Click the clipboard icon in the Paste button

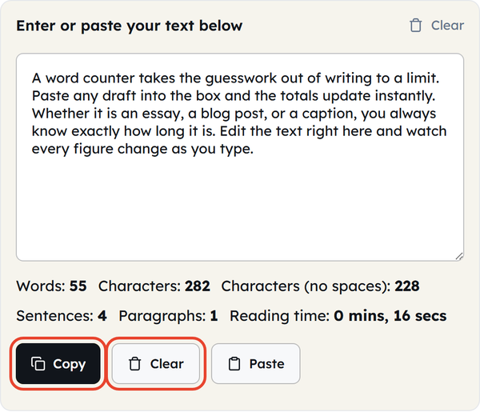[234, 364]
